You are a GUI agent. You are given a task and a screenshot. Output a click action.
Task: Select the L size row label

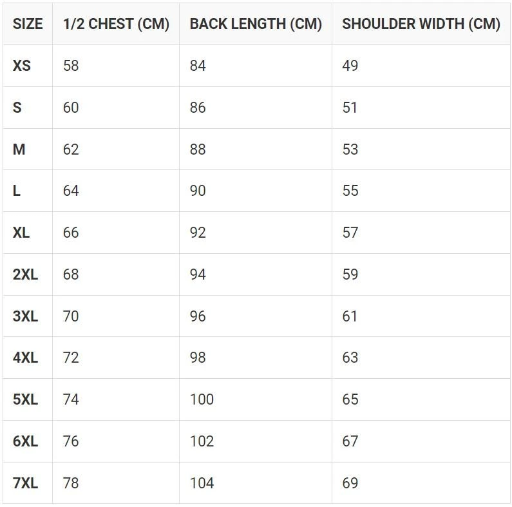17,191
